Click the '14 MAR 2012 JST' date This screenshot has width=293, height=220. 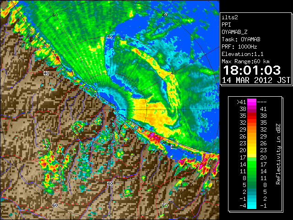coord(256,80)
